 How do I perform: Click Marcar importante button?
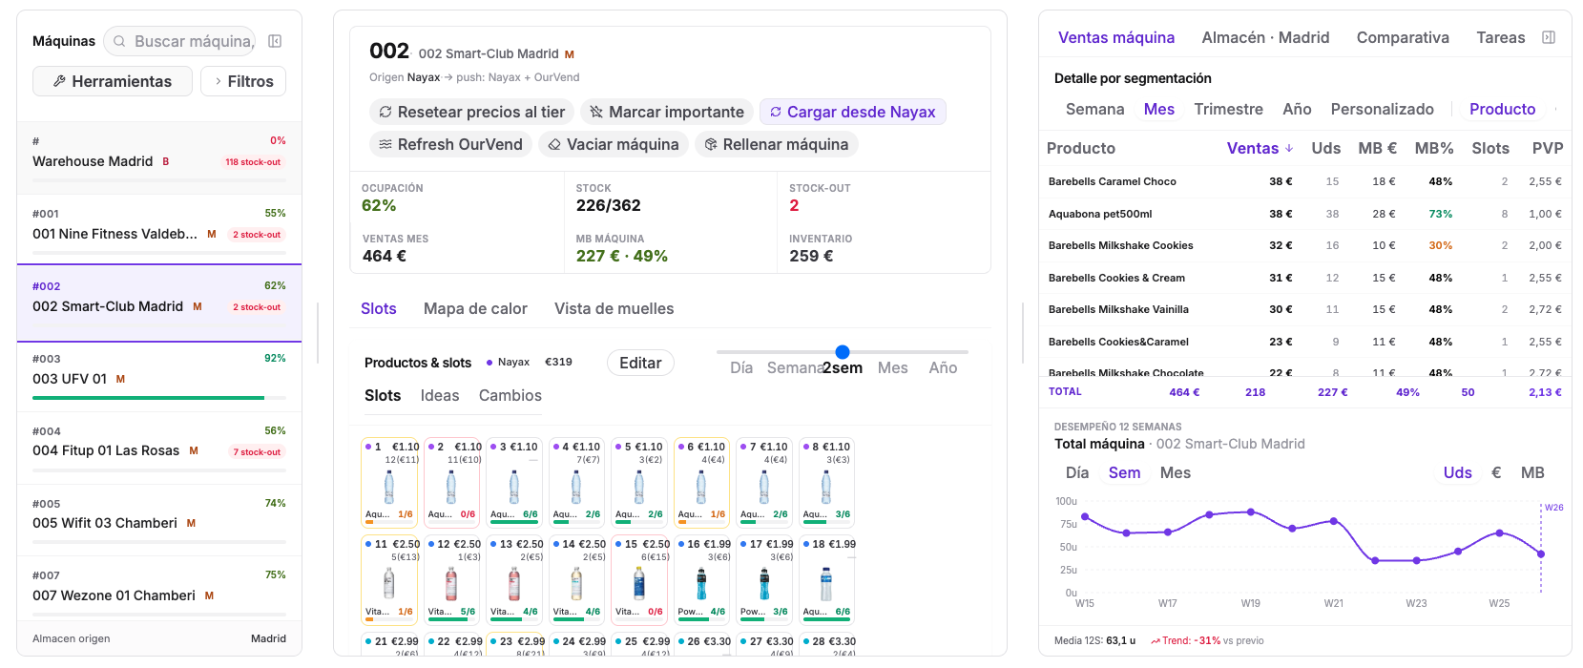pos(667,112)
